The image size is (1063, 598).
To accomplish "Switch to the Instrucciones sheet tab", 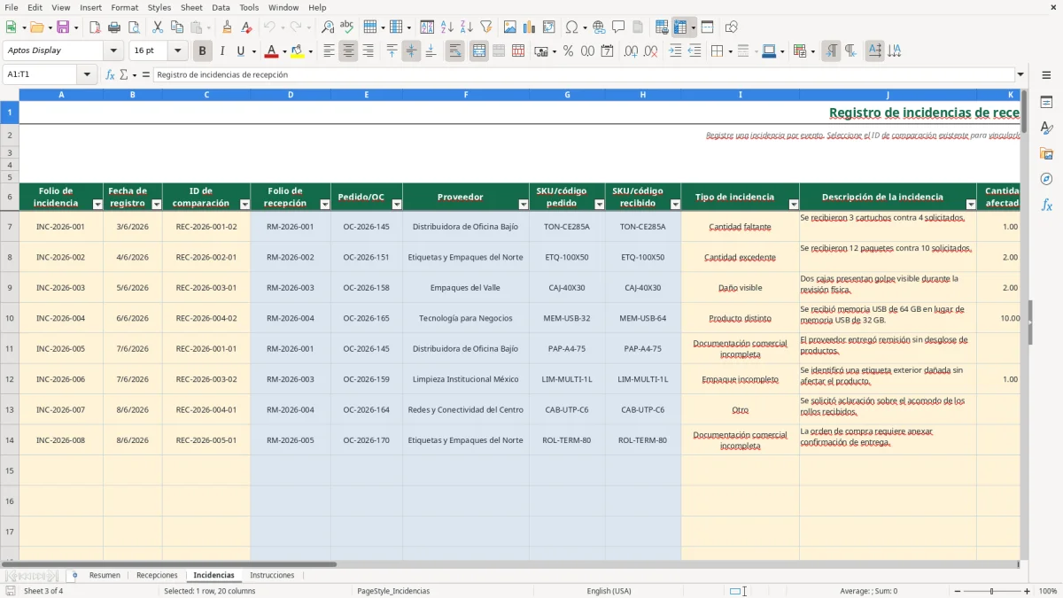I will [272, 575].
